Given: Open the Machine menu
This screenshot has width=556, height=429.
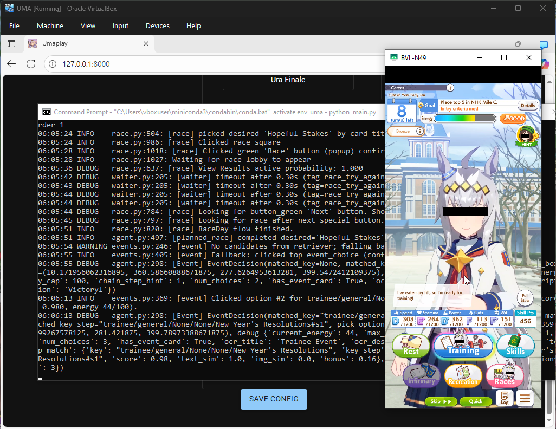Looking at the screenshot, I should [50, 25].
